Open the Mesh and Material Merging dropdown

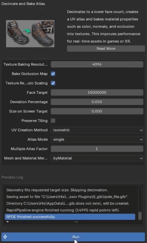97,158
